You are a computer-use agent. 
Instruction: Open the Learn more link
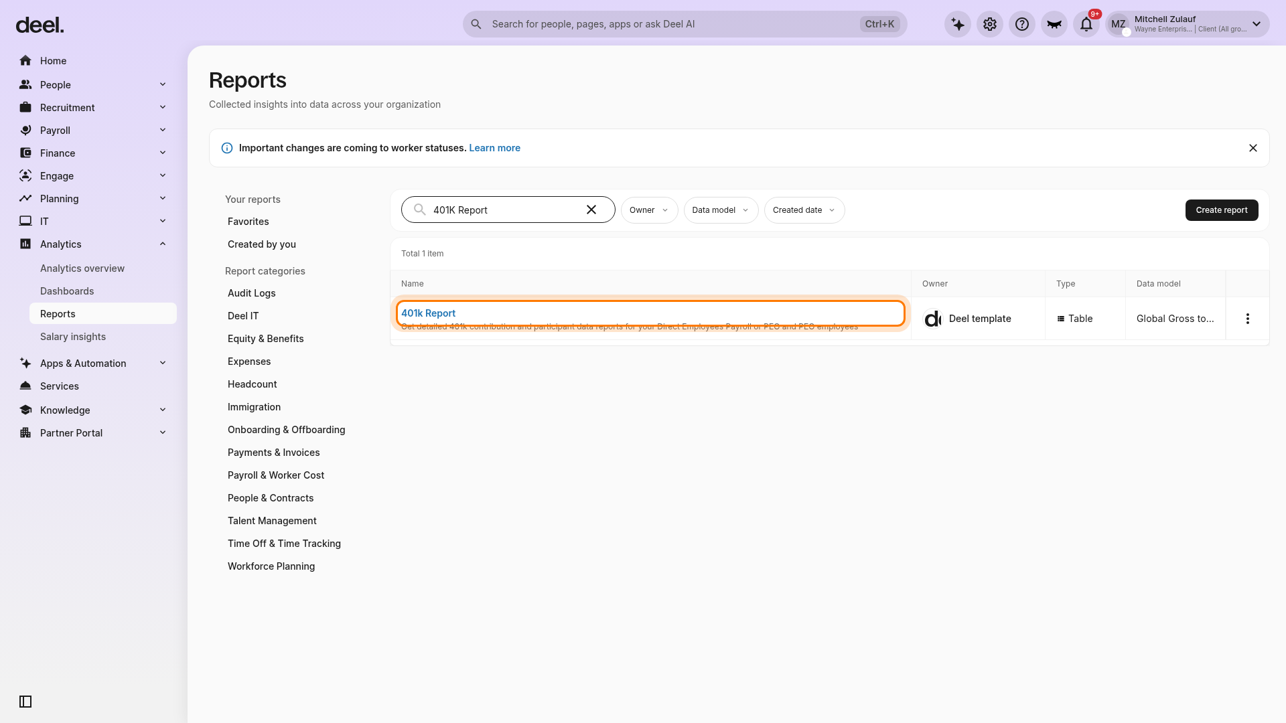coord(495,148)
